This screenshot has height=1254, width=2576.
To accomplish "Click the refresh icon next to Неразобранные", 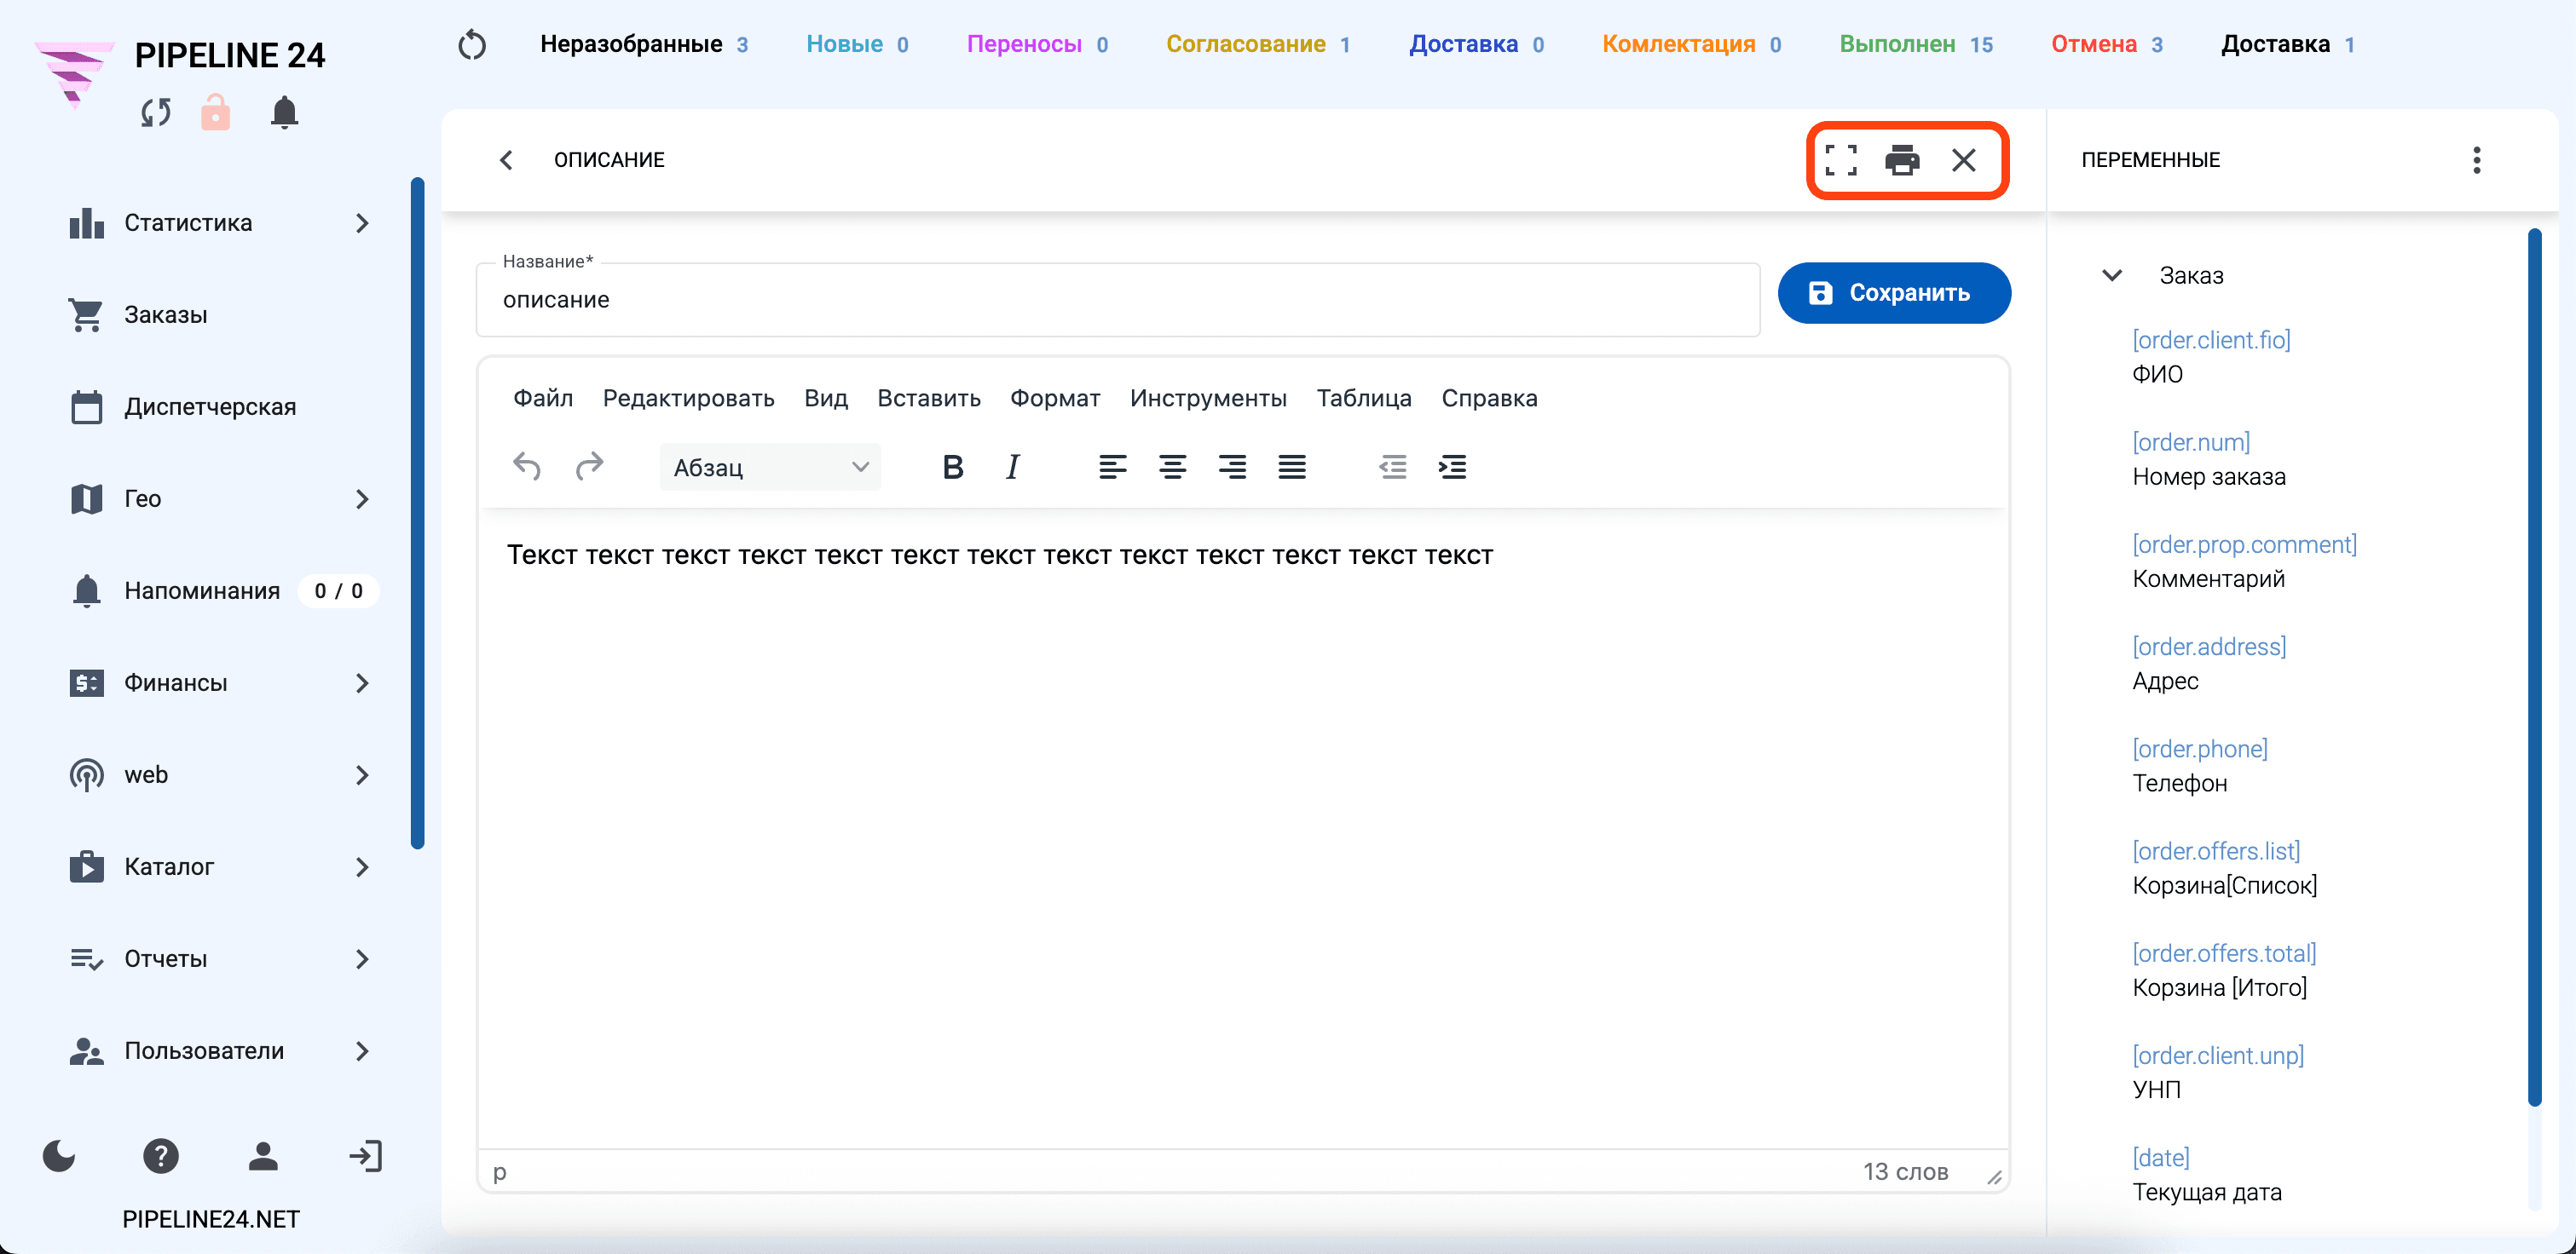I will click(472, 44).
